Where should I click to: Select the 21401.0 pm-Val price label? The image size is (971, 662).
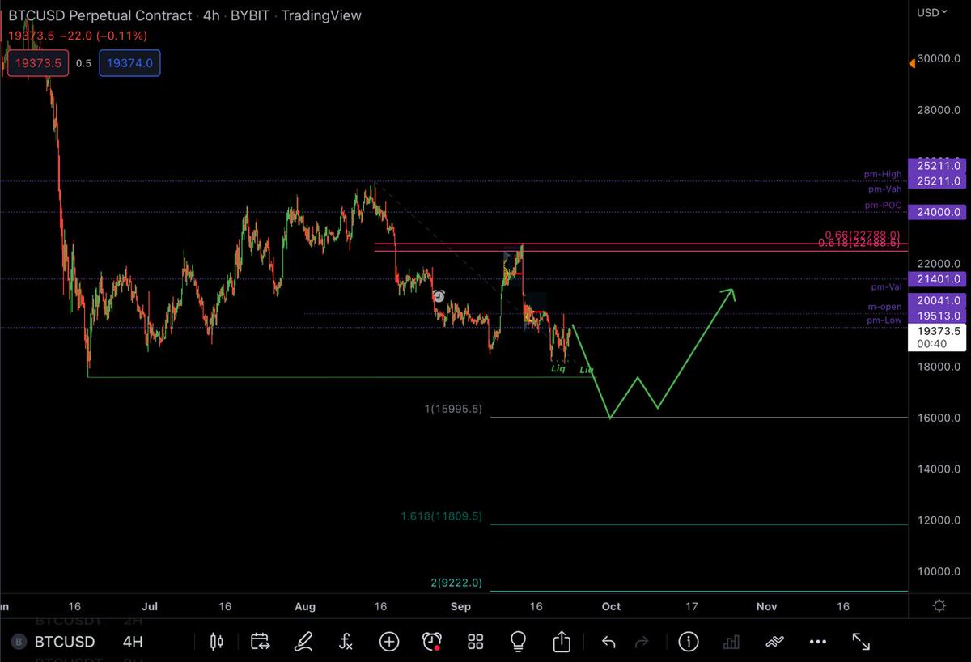tap(939, 279)
